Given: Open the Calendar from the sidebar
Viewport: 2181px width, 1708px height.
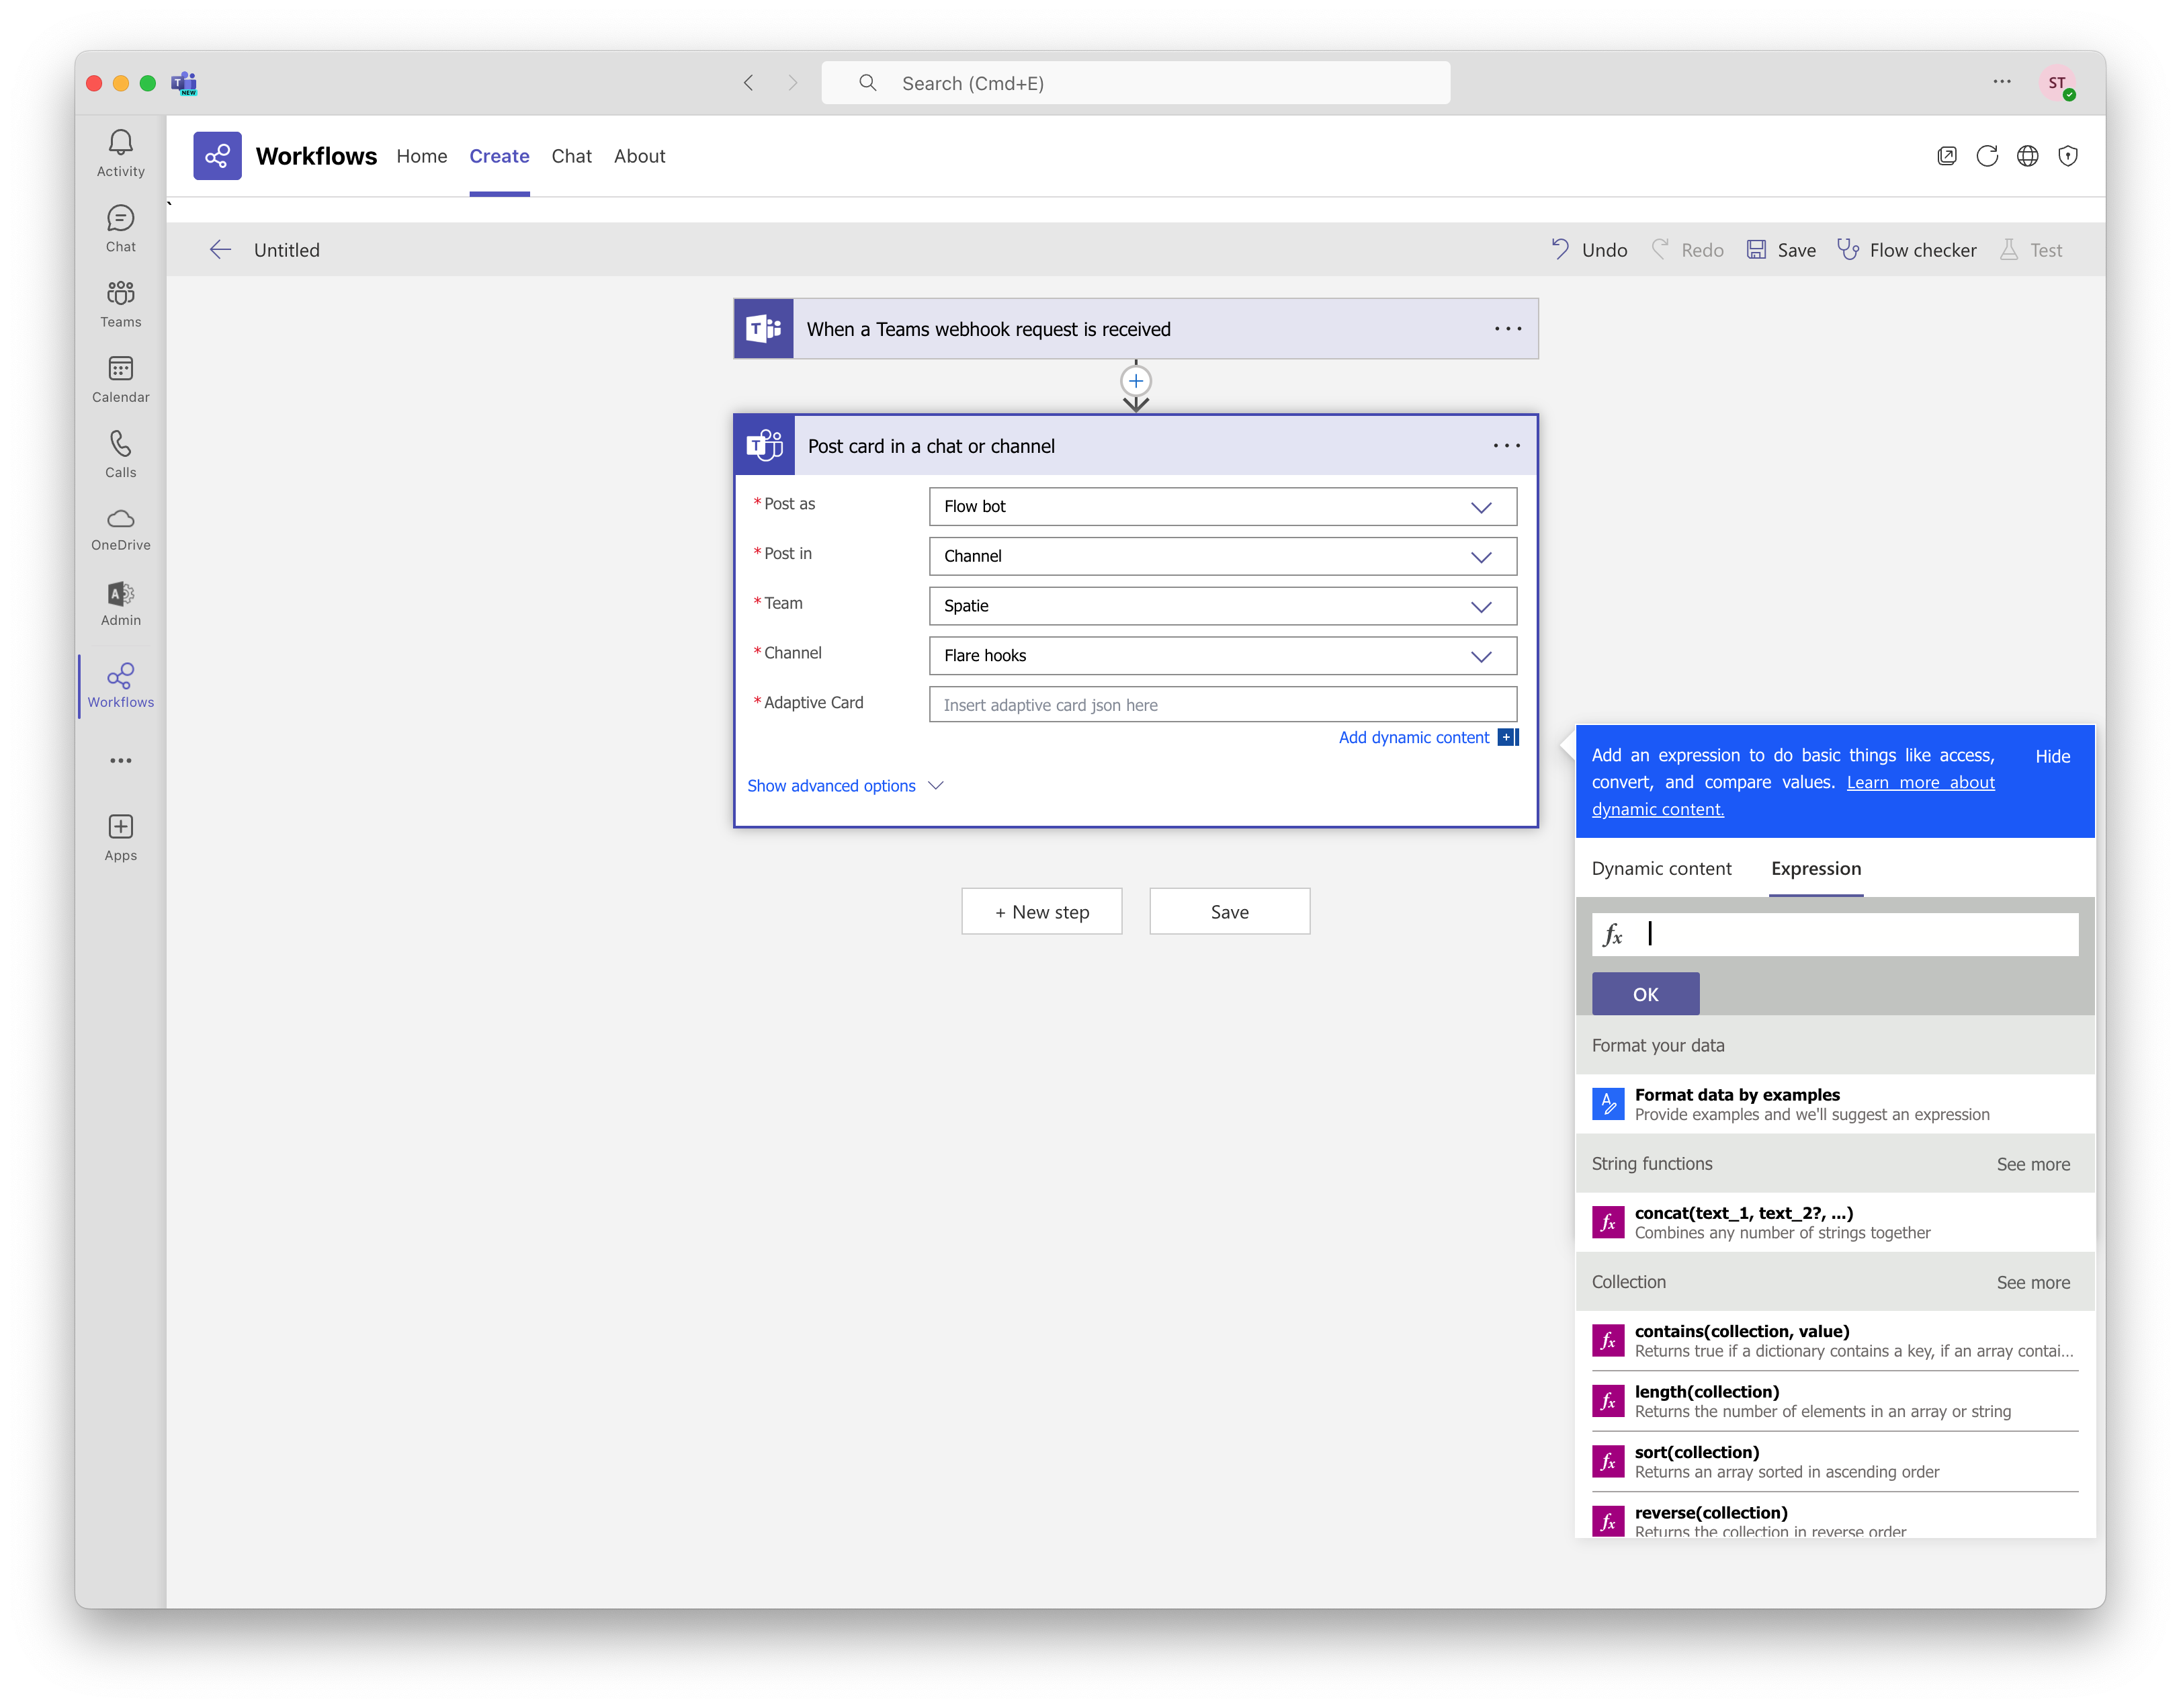Looking at the screenshot, I should click(x=120, y=379).
